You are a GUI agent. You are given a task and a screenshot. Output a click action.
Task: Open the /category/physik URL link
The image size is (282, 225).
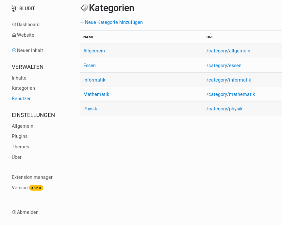(x=224, y=109)
